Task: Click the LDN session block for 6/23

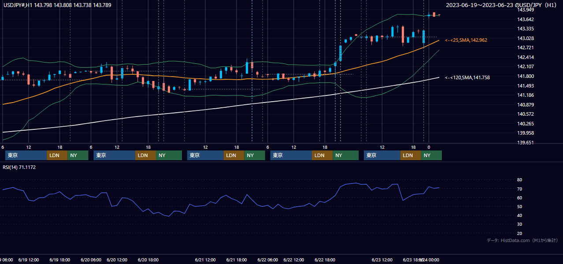Action: pyautogui.click(x=411, y=155)
